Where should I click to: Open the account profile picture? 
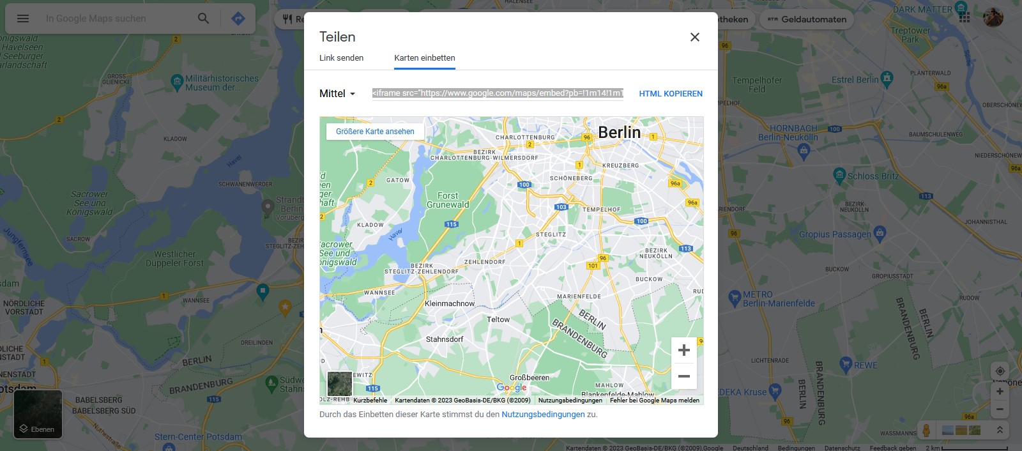point(993,17)
